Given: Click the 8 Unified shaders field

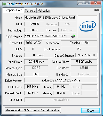Looking at the screenshot, I should point(38,55).
